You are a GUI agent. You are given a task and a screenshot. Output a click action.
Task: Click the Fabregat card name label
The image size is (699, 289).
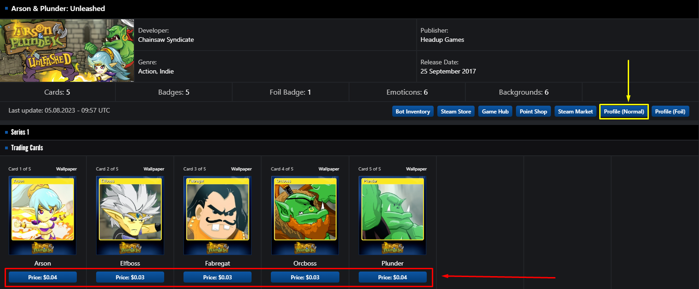click(x=218, y=263)
